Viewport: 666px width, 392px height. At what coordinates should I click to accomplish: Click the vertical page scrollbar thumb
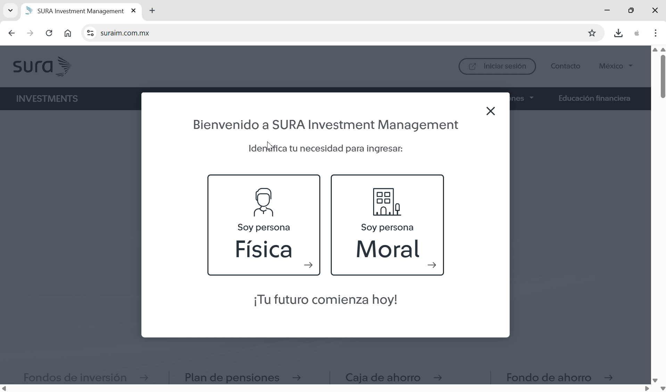point(663,76)
